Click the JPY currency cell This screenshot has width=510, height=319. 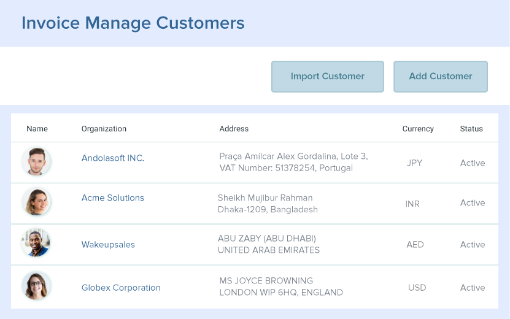click(414, 163)
